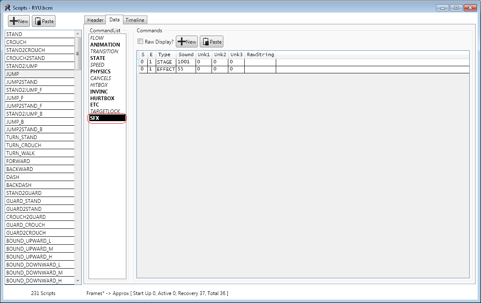Select the CROUCH script

click(16, 42)
